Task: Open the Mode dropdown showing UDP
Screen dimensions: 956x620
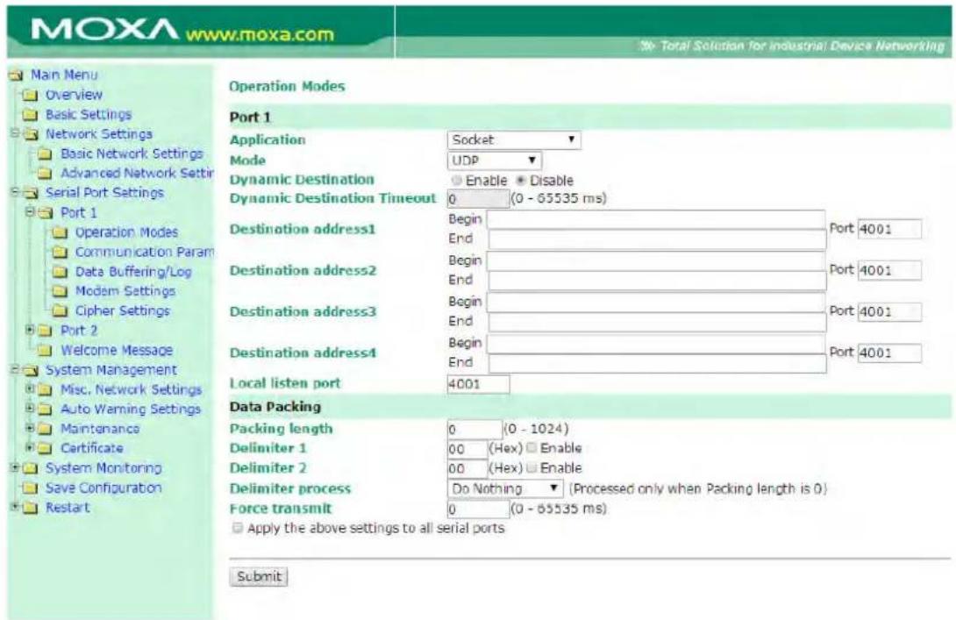Action: coord(495,161)
